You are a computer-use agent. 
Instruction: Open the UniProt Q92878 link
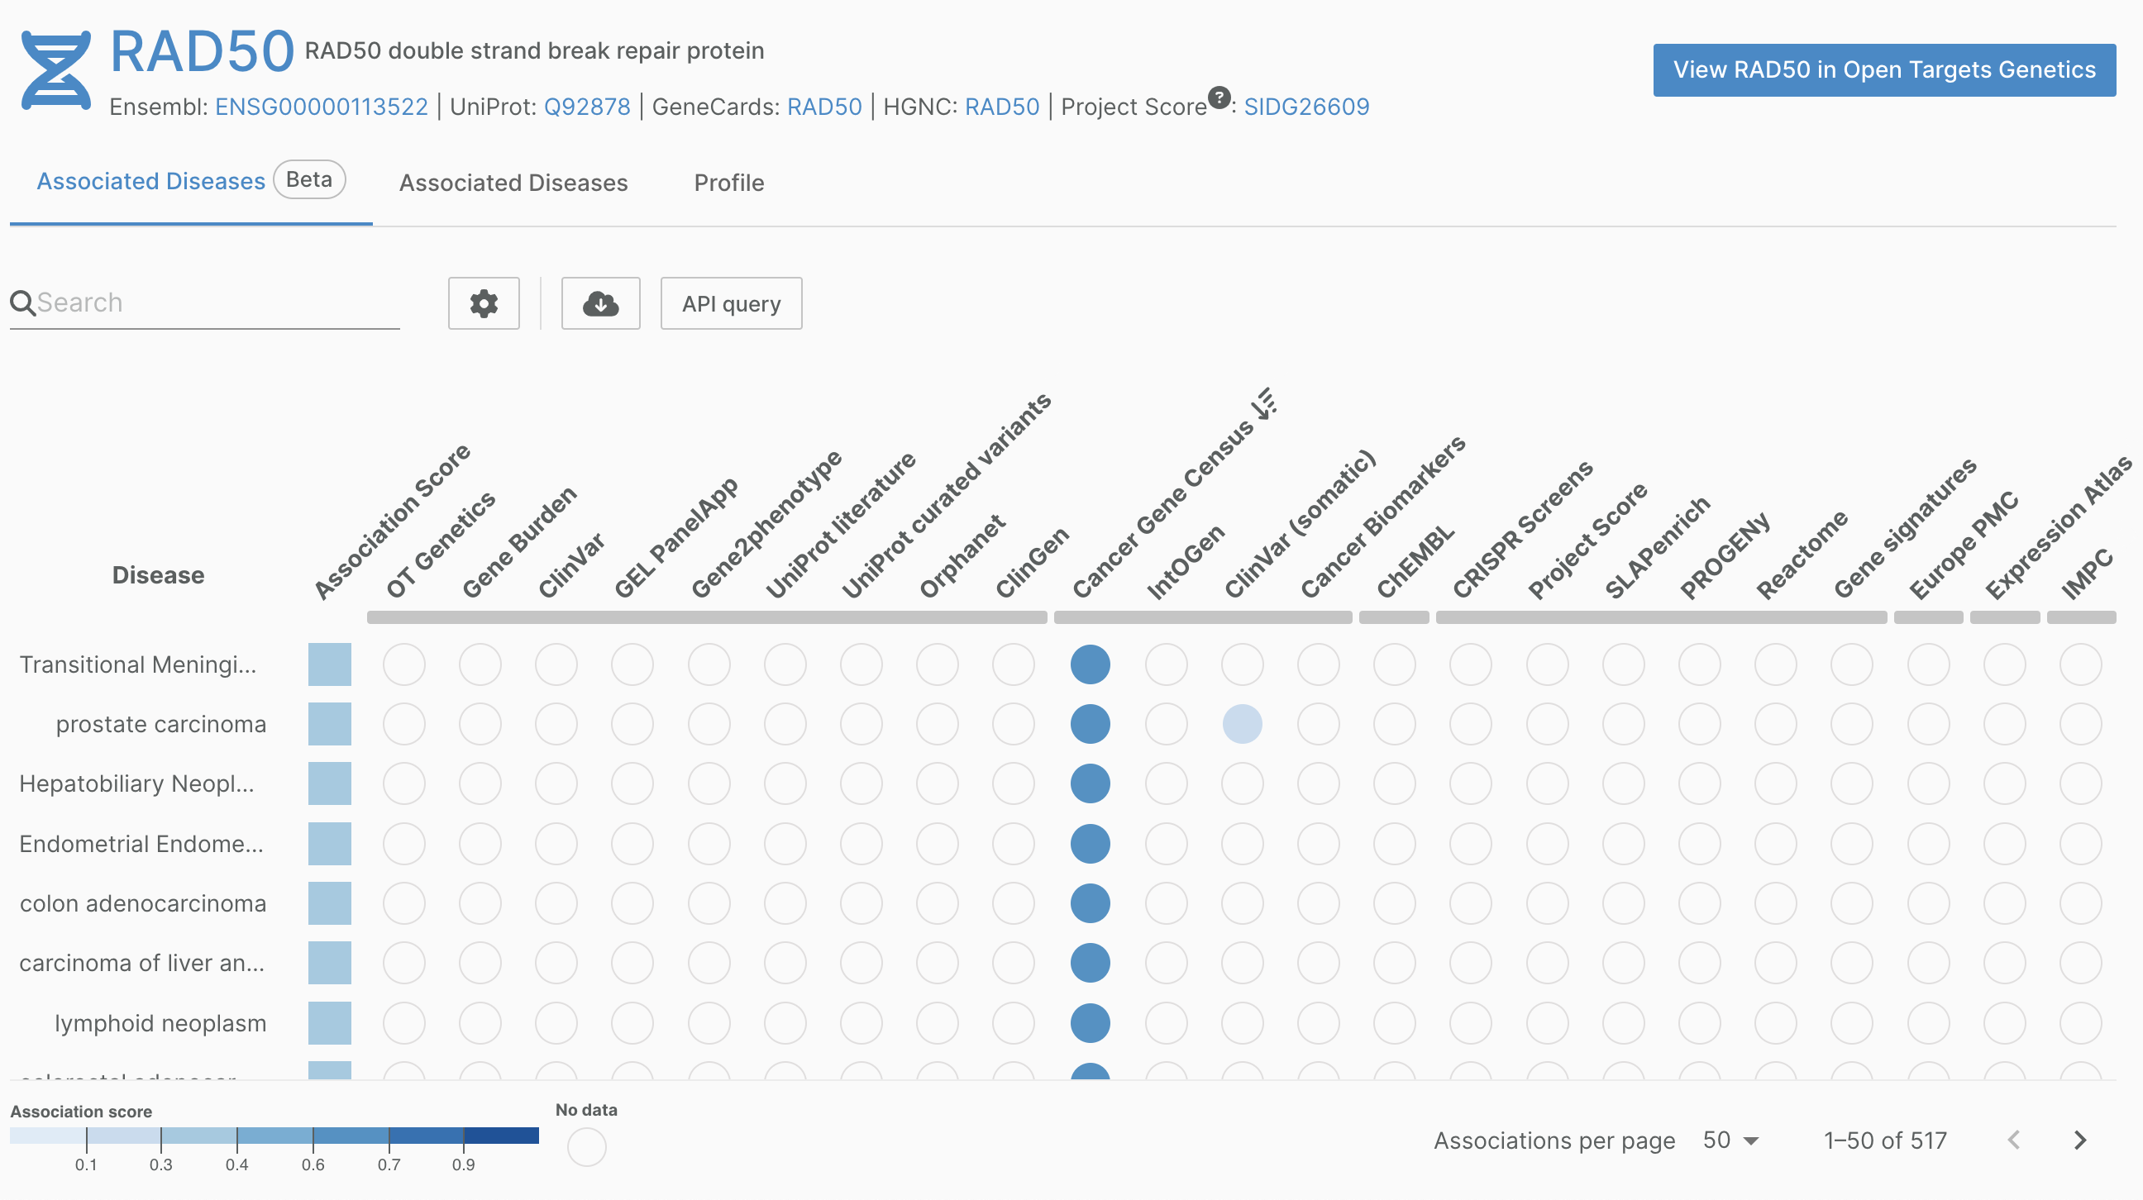click(586, 107)
